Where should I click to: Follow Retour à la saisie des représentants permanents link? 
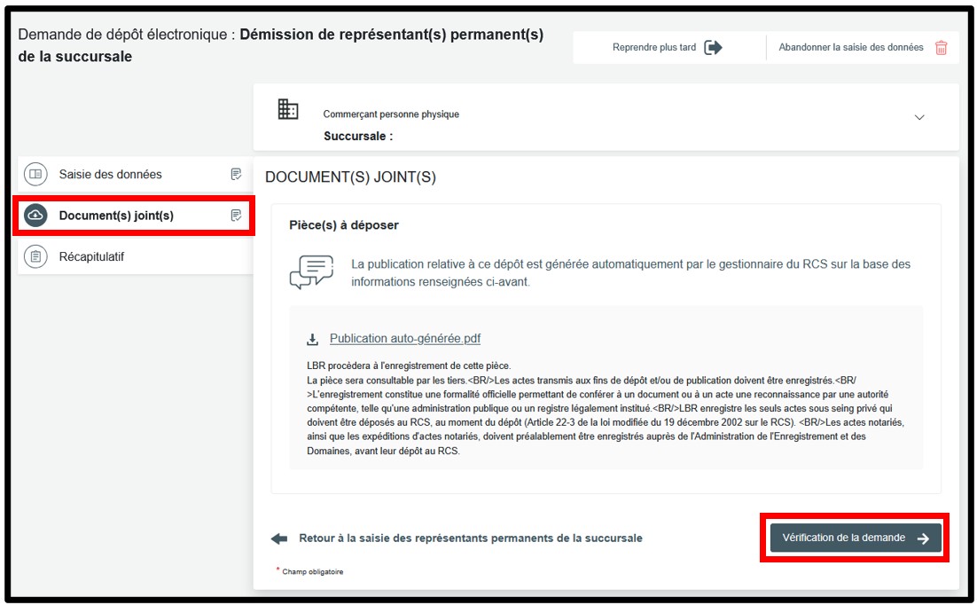(470, 538)
